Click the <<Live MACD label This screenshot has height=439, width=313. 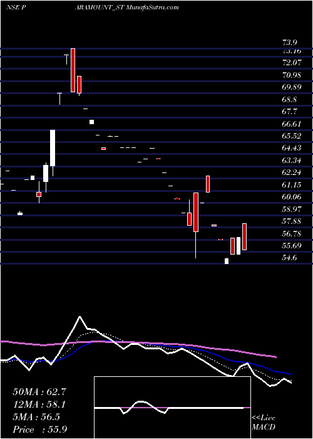pyautogui.click(x=264, y=423)
